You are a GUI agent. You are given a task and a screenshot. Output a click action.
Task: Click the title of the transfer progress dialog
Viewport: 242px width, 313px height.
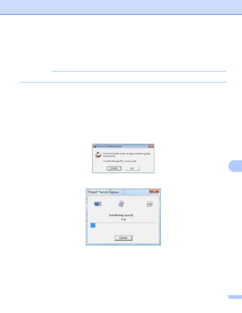point(103,192)
